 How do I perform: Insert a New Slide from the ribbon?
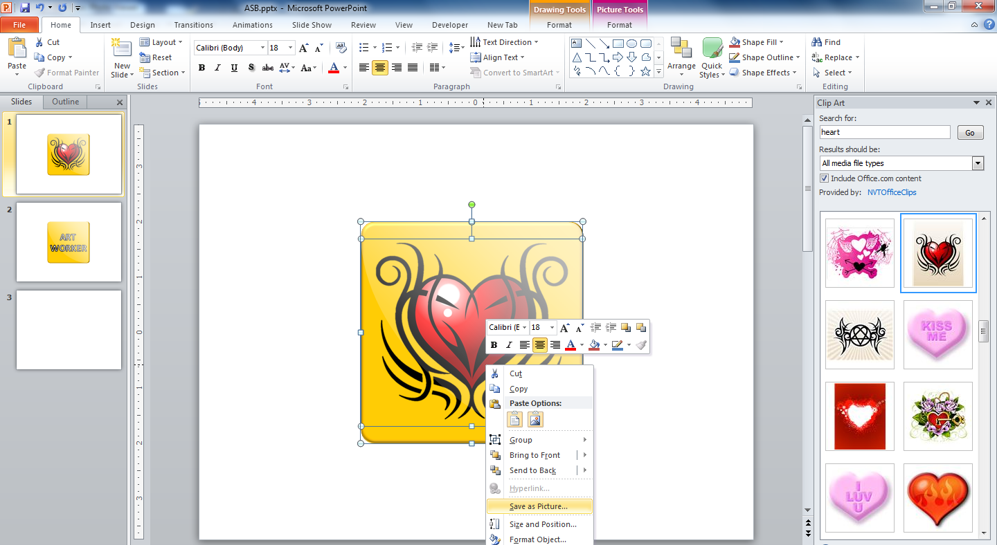pos(122,58)
